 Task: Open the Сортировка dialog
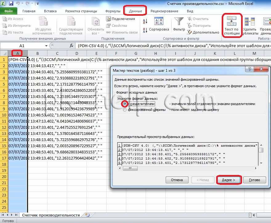pyautogui.click(x=159, y=24)
